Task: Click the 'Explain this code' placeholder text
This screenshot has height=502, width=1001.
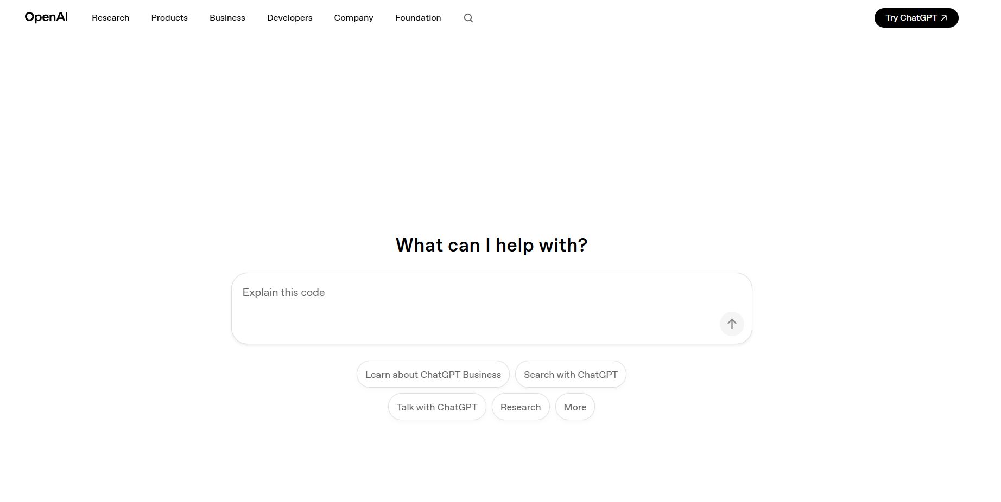Action: (283, 293)
